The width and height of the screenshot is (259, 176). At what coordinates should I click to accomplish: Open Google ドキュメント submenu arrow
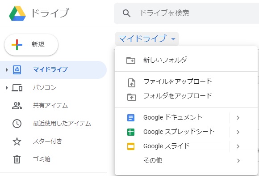[x=238, y=118]
